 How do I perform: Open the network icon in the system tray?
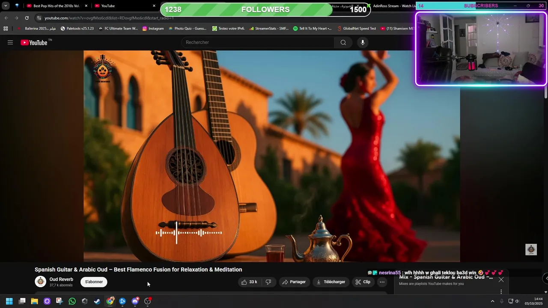tap(510, 301)
